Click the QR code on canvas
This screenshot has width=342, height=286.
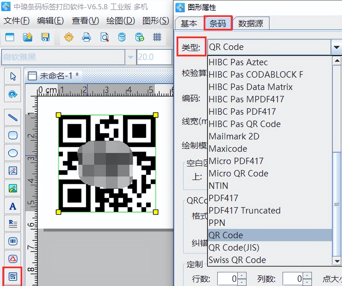[x=107, y=164]
